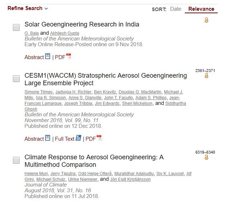Select checkbox for CESM1(WACCM) Large Ensemble Project

(x=16, y=78)
